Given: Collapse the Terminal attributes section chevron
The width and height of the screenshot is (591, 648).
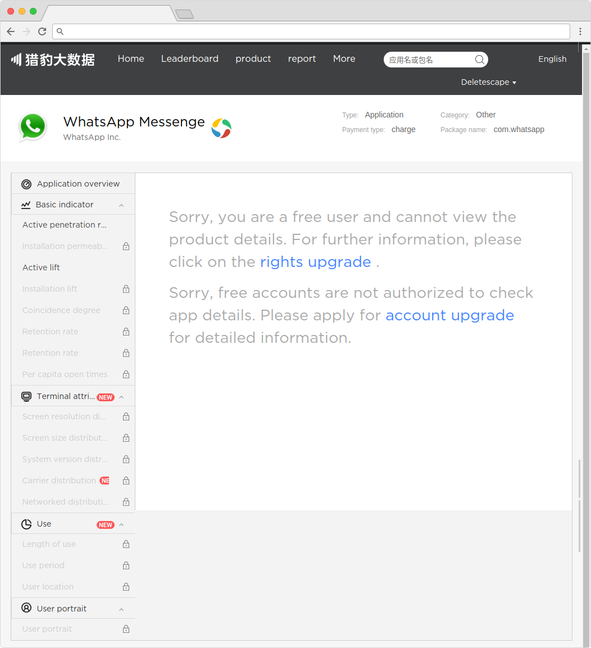Looking at the screenshot, I should tap(121, 397).
